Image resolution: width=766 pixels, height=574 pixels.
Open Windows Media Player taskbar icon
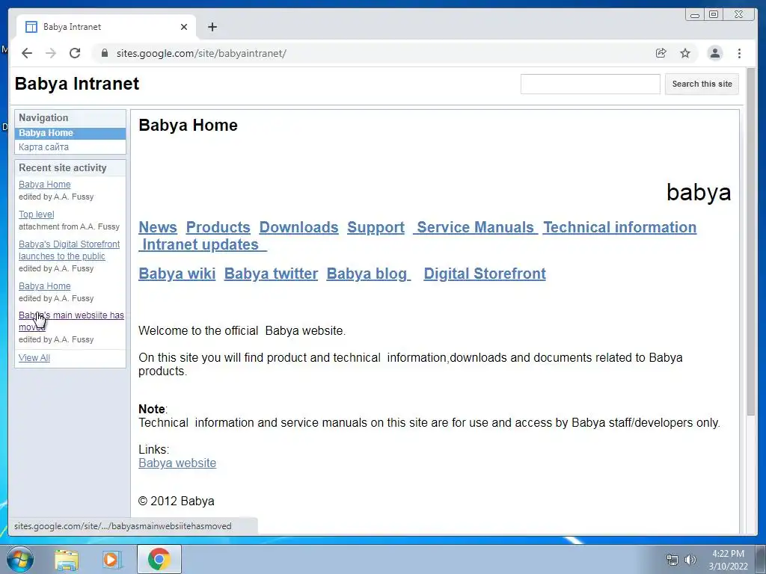click(111, 559)
